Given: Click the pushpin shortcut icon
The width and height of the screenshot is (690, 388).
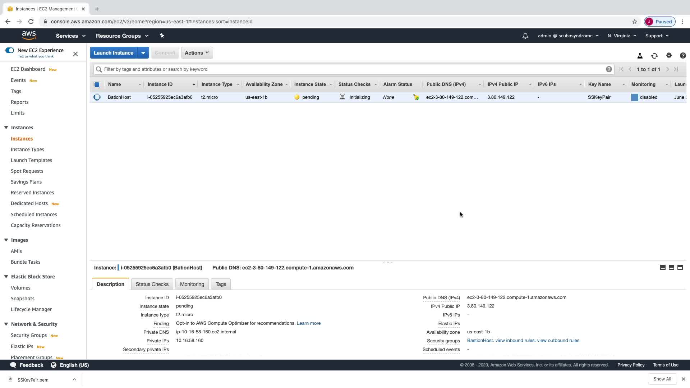Looking at the screenshot, I should coord(162,36).
